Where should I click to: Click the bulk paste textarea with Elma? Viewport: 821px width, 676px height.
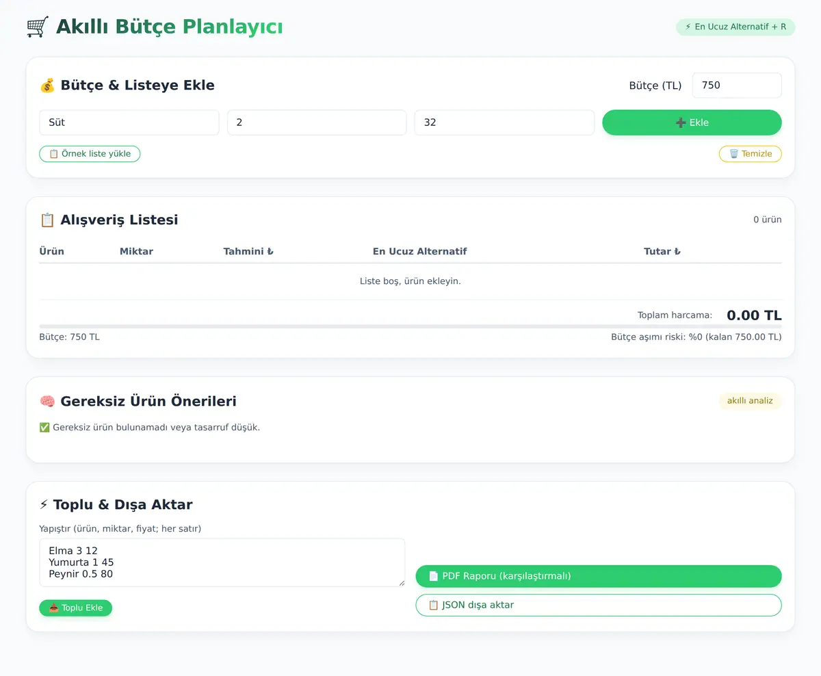[222, 562]
